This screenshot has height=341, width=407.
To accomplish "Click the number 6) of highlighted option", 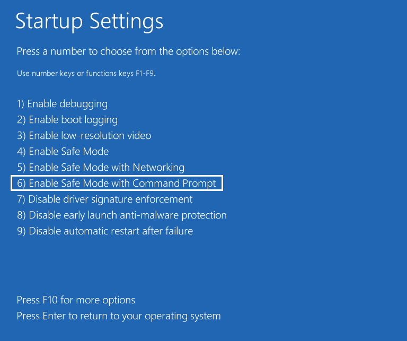I will tap(21, 183).
